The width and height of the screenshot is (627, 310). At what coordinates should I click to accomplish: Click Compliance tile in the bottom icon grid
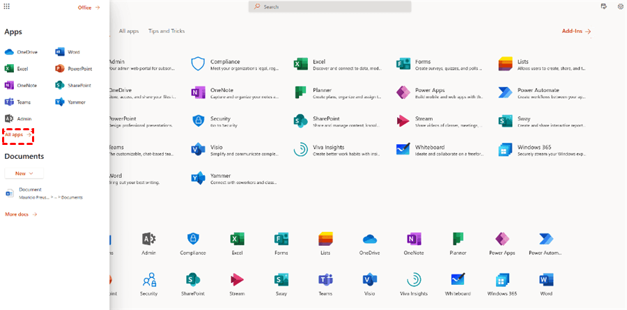[x=193, y=244]
